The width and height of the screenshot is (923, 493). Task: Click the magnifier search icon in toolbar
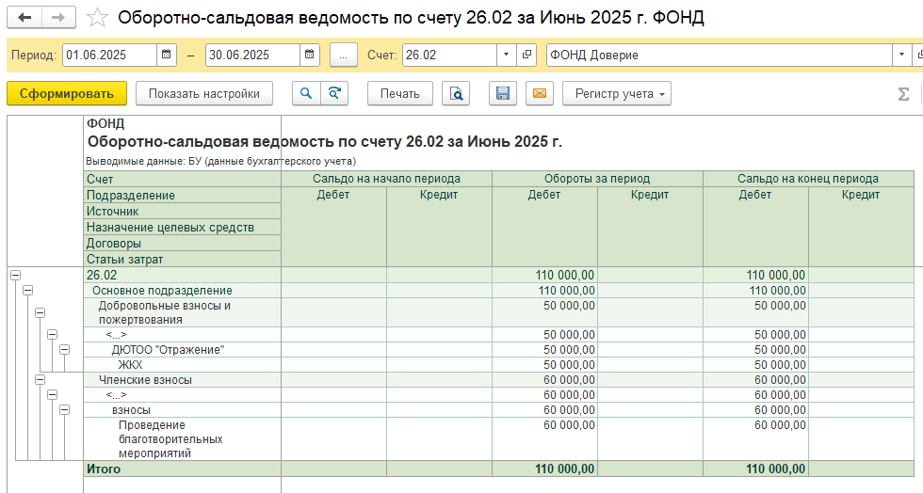click(x=306, y=93)
